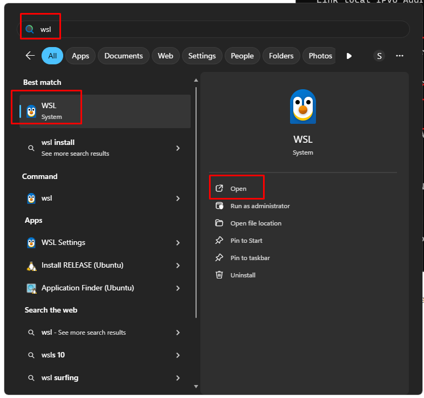Image resolution: width=424 pixels, height=398 pixels.
Task: Switch to the Folders filter tab
Action: [x=281, y=56]
